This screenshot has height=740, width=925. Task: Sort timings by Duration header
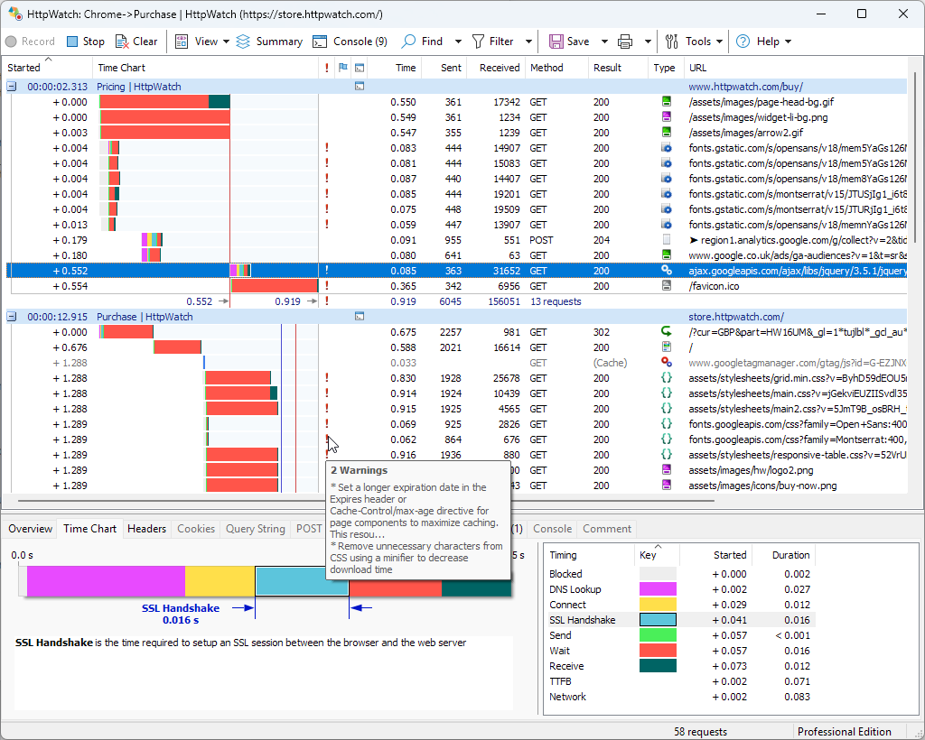783,555
